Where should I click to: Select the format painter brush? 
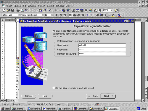45,10
